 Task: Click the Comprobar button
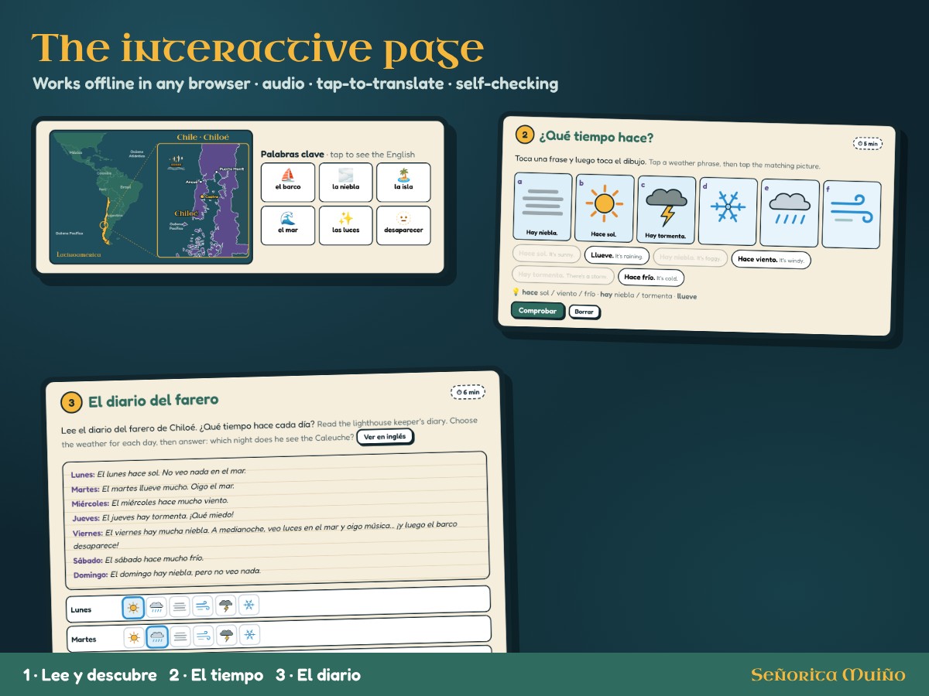(537, 310)
